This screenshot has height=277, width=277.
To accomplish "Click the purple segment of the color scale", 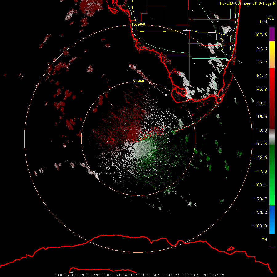I will point(272,34).
